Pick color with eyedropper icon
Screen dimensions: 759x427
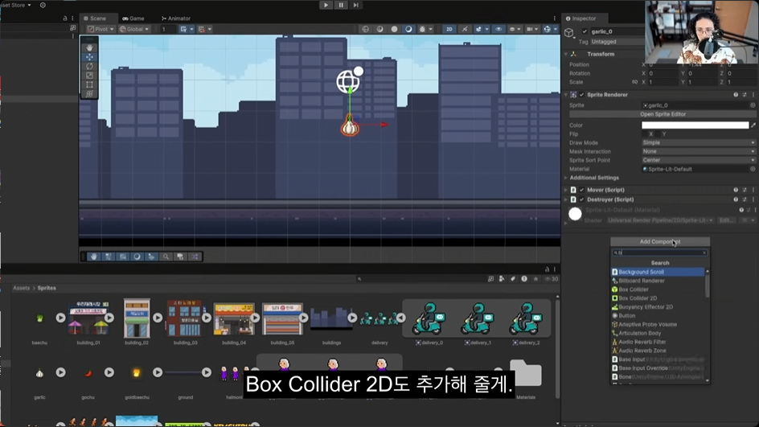click(753, 125)
